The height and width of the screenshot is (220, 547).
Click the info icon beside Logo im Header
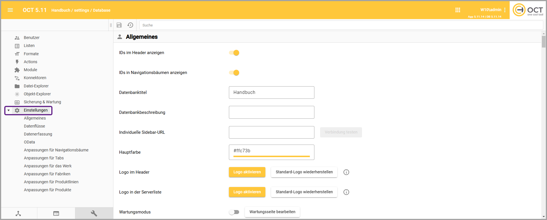click(346, 172)
